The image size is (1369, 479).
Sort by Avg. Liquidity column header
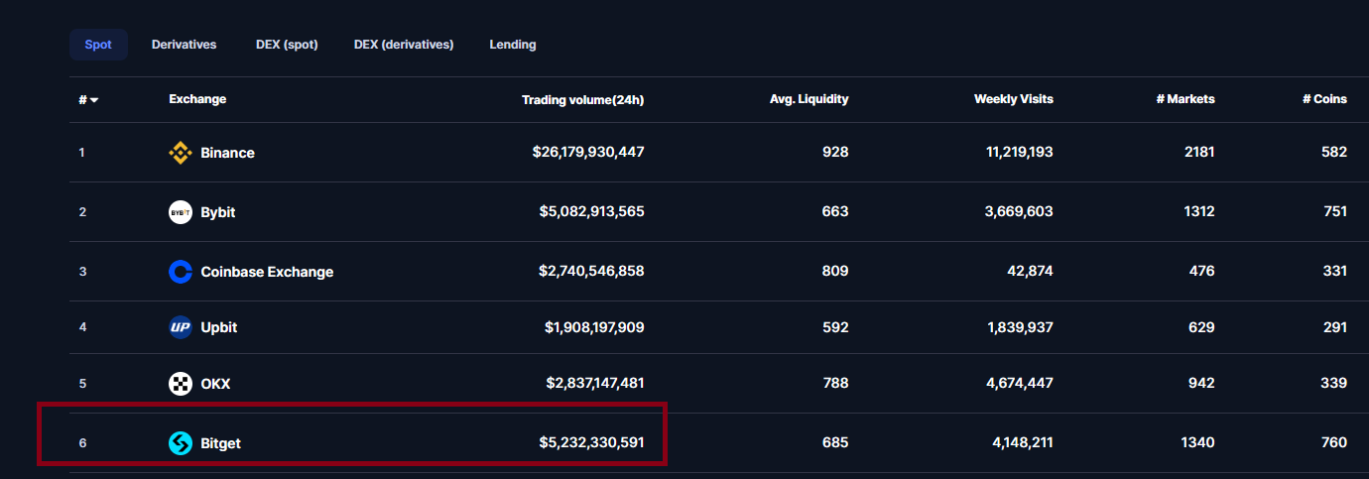(809, 99)
